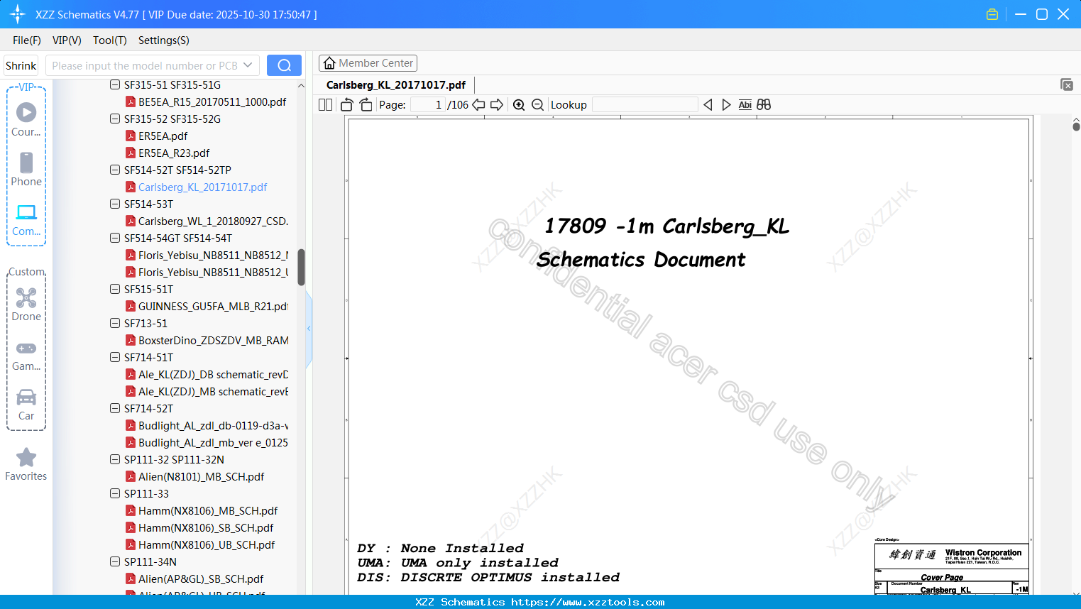Zoom in on the schematic
This screenshot has width=1081, height=609.
click(519, 105)
